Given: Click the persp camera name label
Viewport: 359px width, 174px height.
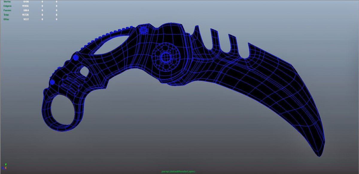Looking at the screenshot, I should tap(180, 172).
